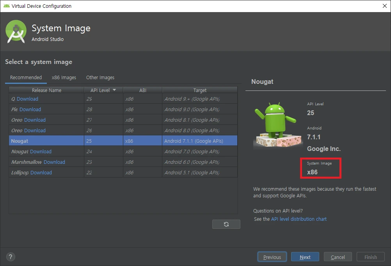Close the Virtual Device Configuration window
Viewport: 391px width, 266px height.
[384, 6]
